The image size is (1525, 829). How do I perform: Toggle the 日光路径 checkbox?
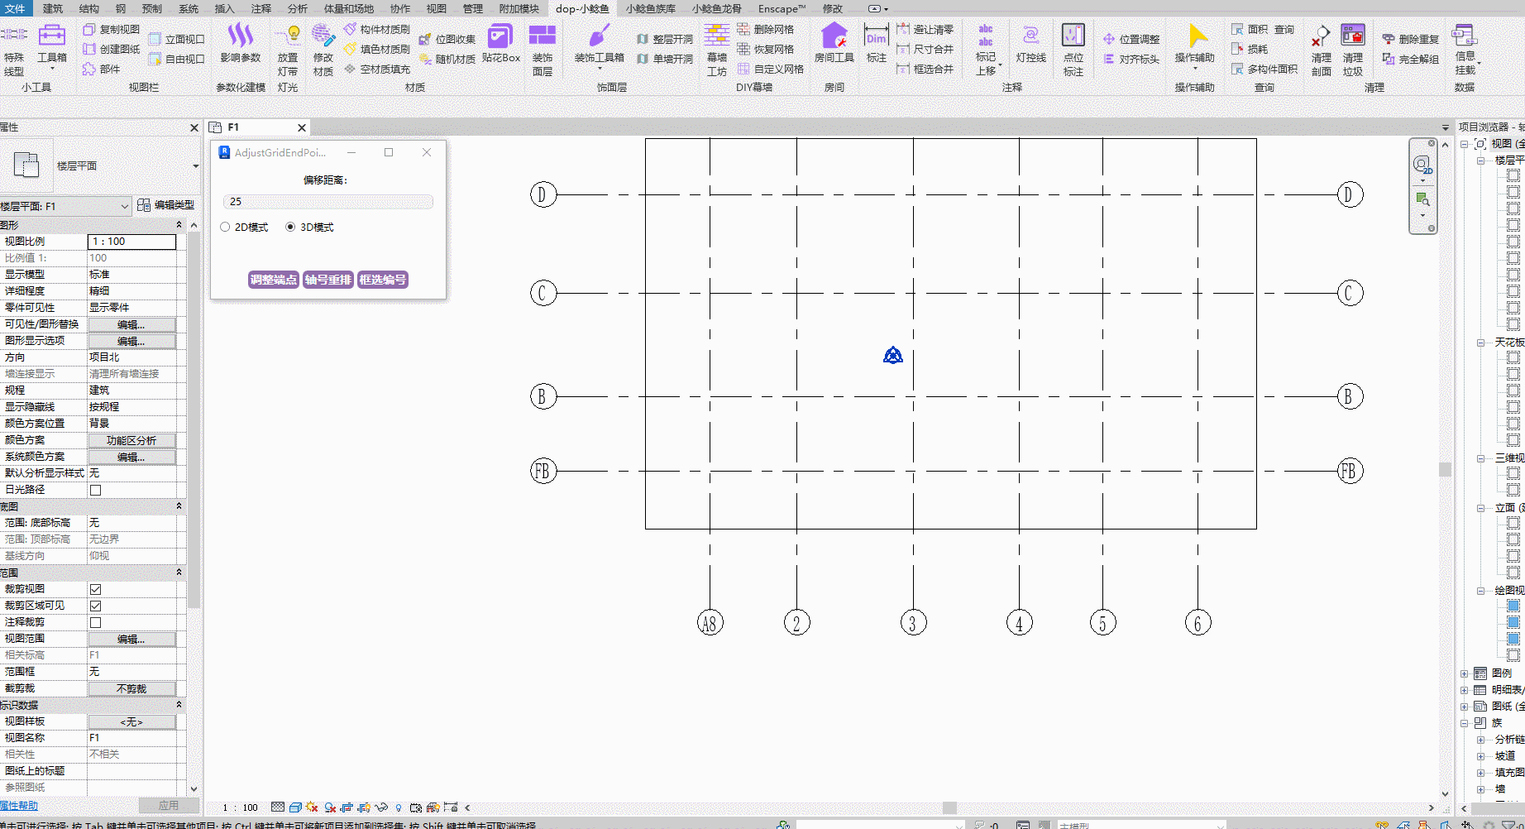(x=96, y=490)
